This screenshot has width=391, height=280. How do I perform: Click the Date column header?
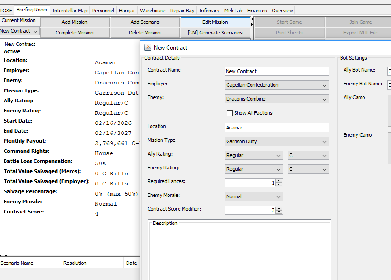click(x=132, y=263)
